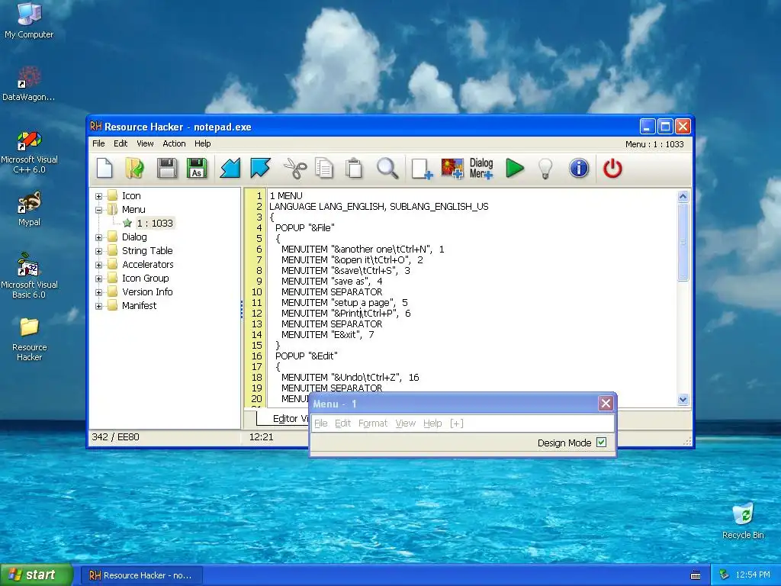Select the String Table folder
This screenshot has width=781, height=586.
(147, 250)
